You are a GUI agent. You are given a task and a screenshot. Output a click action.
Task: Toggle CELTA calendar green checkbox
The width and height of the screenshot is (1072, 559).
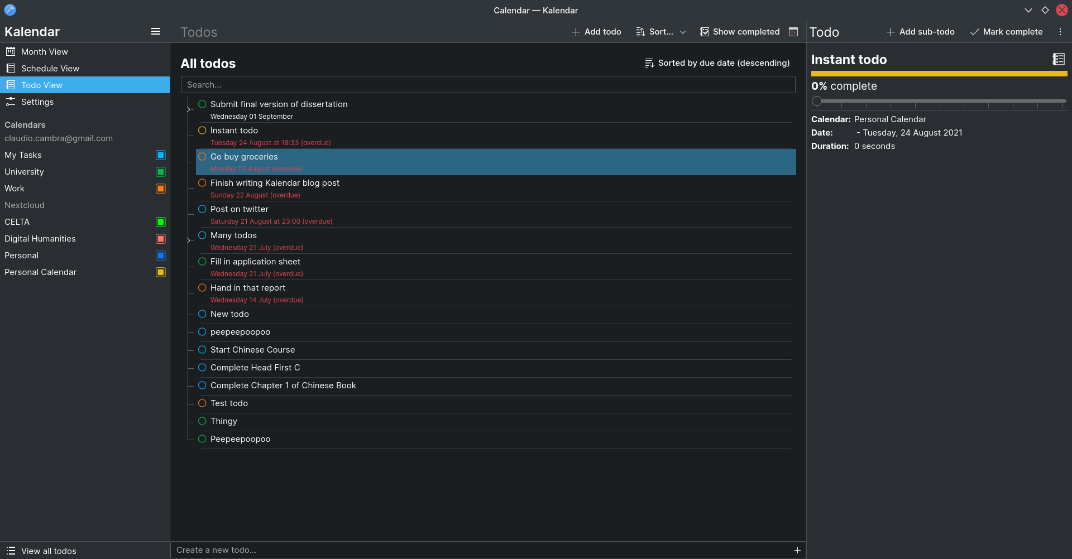(161, 222)
